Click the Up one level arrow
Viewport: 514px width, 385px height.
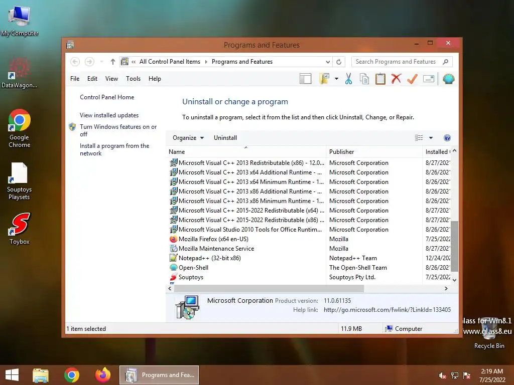(113, 62)
